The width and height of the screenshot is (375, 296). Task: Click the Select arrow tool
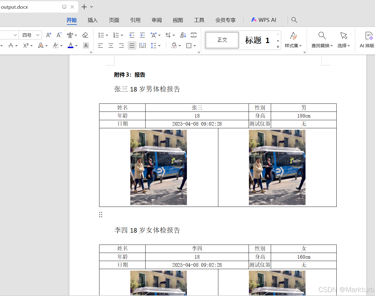pos(344,40)
